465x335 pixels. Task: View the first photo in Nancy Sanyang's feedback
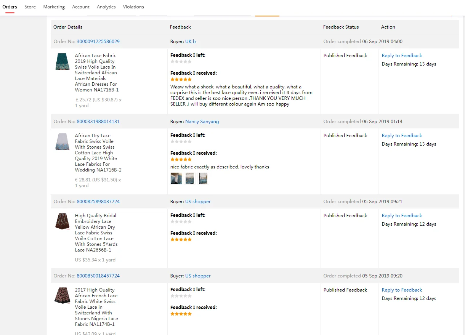click(x=176, y=178)
